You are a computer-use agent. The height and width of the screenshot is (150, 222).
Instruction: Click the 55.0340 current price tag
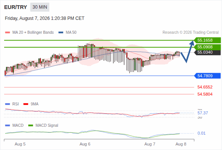tap(207, 52)
